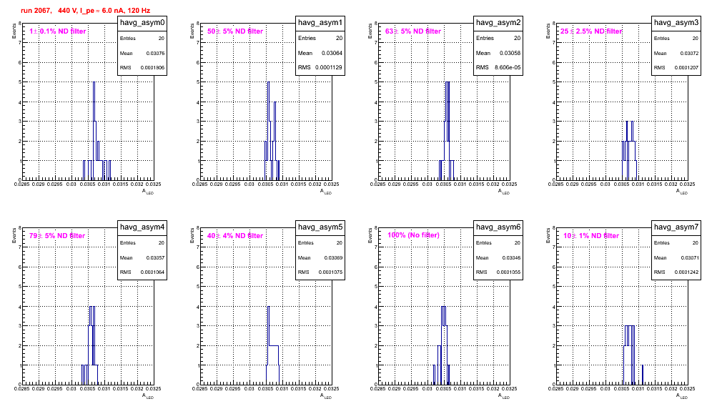Select the havg_asym6 stats box title
712x409 pixels.
click(x=498, y=227)
